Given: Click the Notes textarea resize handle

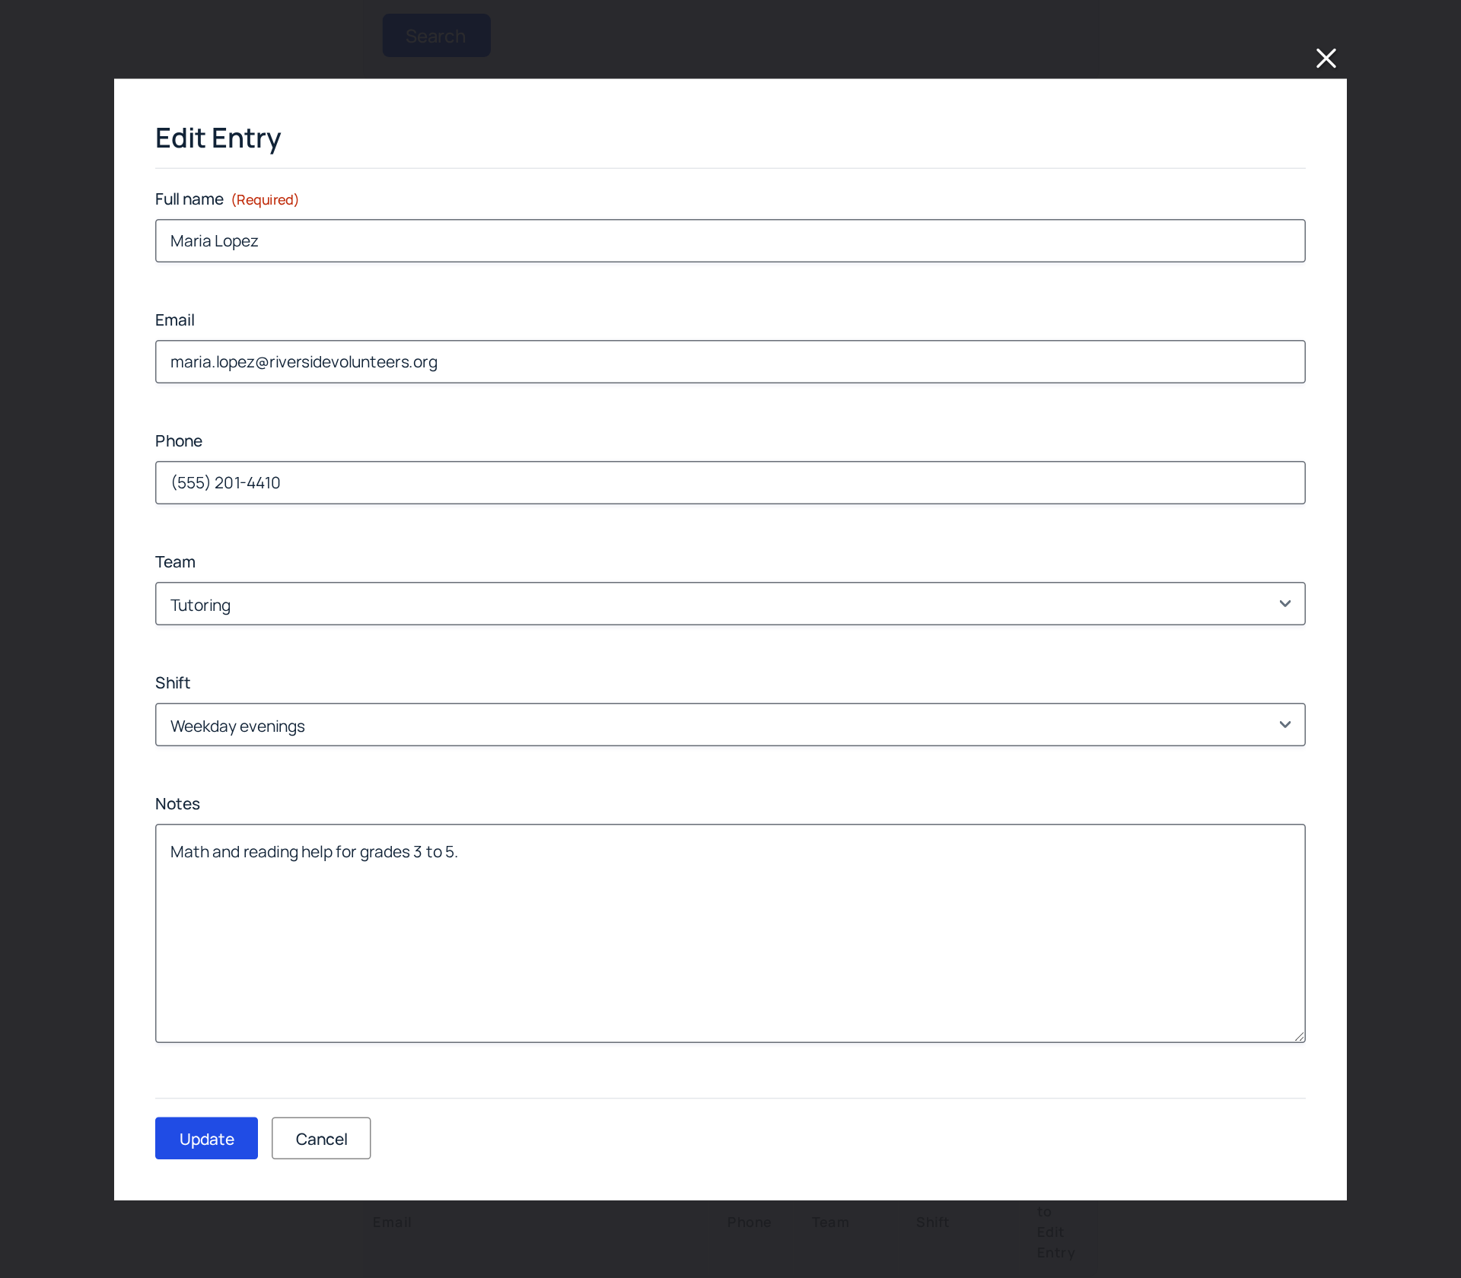Looking at the screenshot, I should pos(1299,1036).
